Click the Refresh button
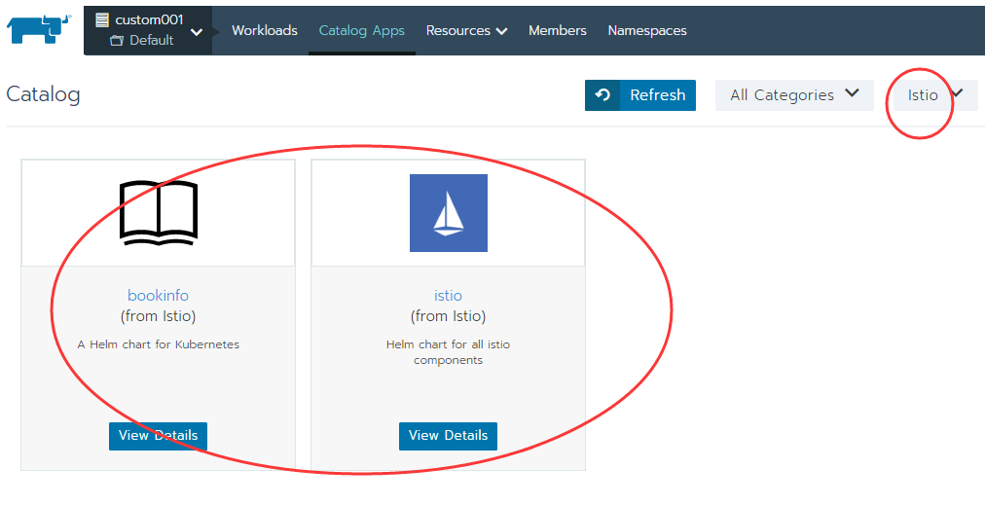 [x=640, y=94]
